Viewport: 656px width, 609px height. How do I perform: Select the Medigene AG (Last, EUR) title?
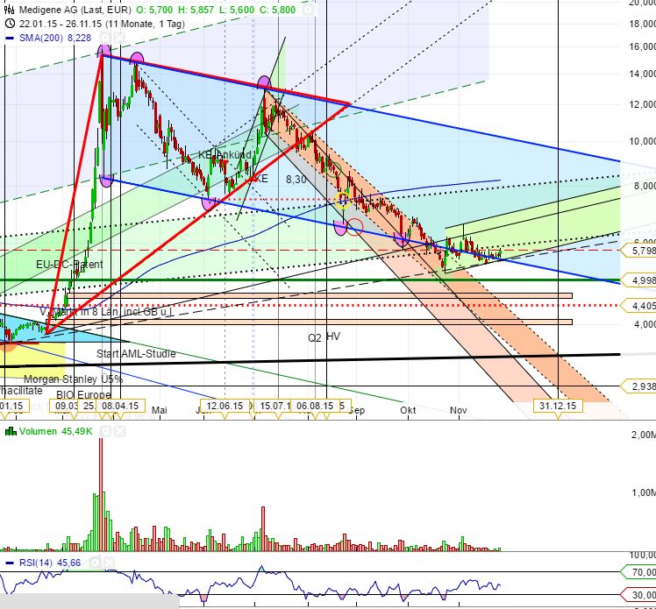[x=75, y=10]
